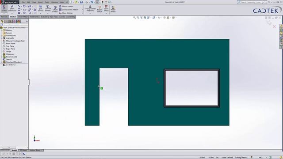Click the New document icon
Viewport: 283px width, 159px height.
coord(71,2)
